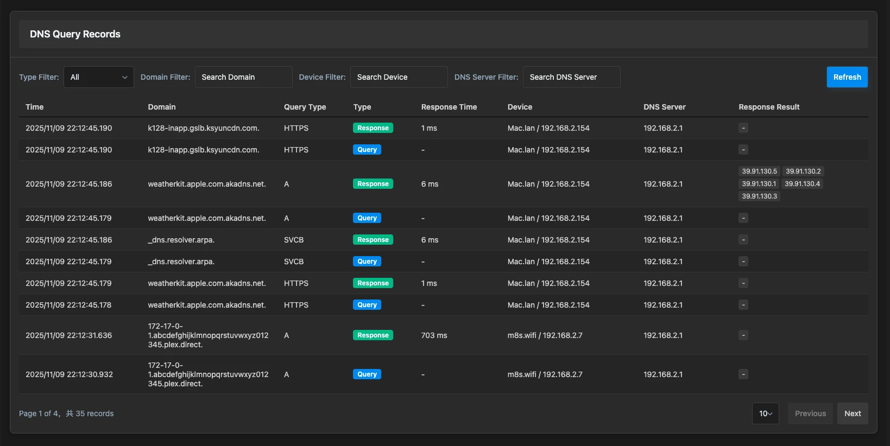Image resolution: width=890 pixels, height=446 pixels.
Task: Focus the Search Device filter field
Action: pos(399,77)
